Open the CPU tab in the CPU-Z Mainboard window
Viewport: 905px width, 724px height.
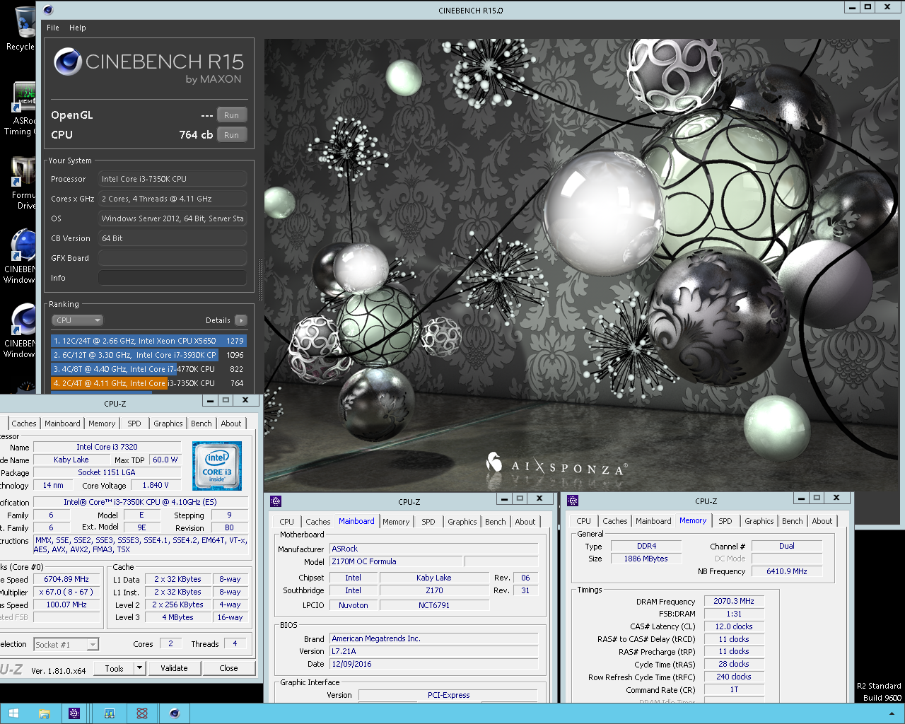pos(287,522)
